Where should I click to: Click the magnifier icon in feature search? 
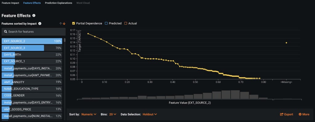click(6, 32)
